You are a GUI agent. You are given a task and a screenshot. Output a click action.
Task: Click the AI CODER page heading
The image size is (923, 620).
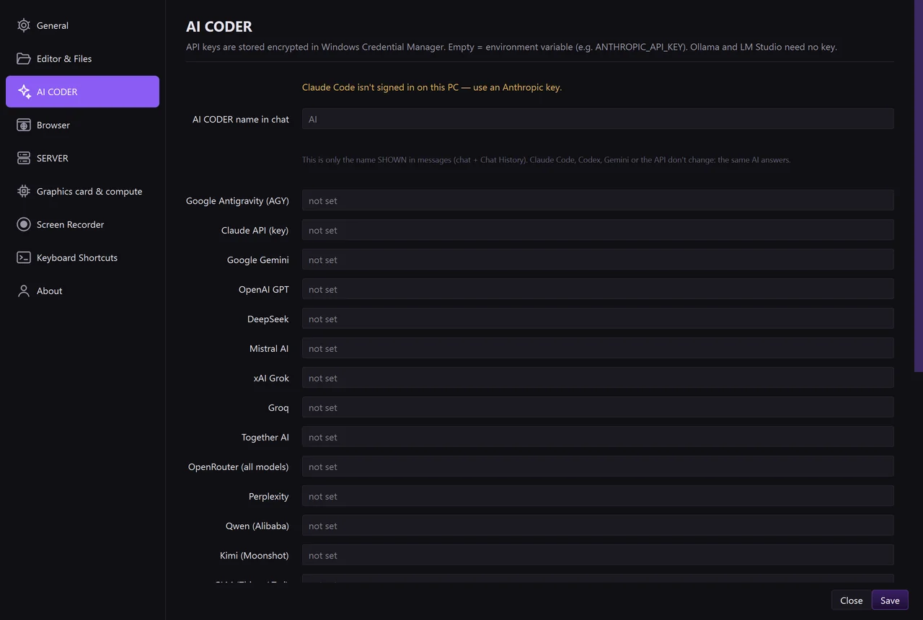(219, 27)
